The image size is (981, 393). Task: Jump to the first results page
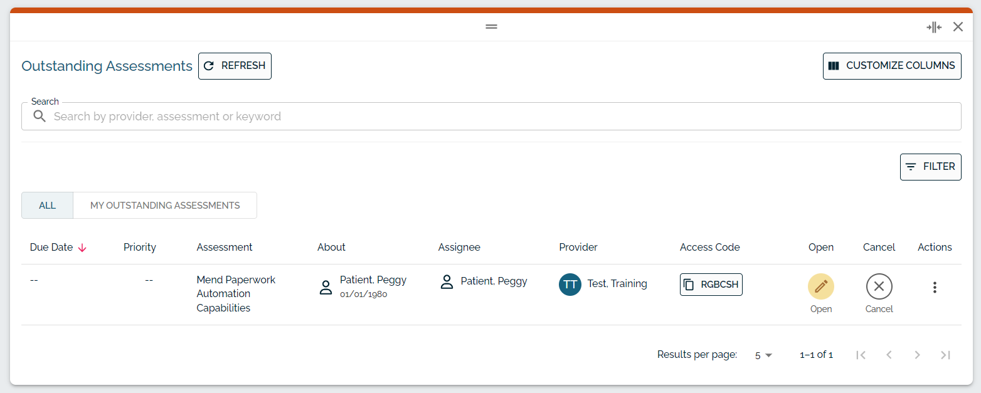pos(861,355)
